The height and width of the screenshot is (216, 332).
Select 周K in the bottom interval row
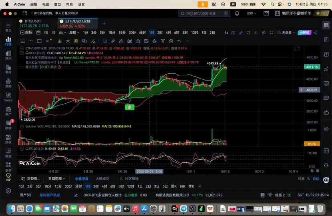coord(174,186)
